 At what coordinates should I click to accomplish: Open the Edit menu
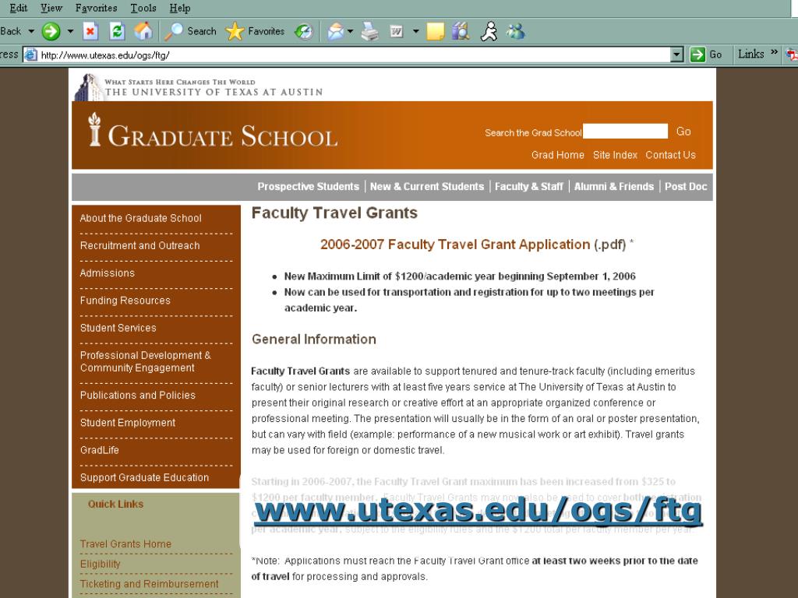tap(19, 8)
